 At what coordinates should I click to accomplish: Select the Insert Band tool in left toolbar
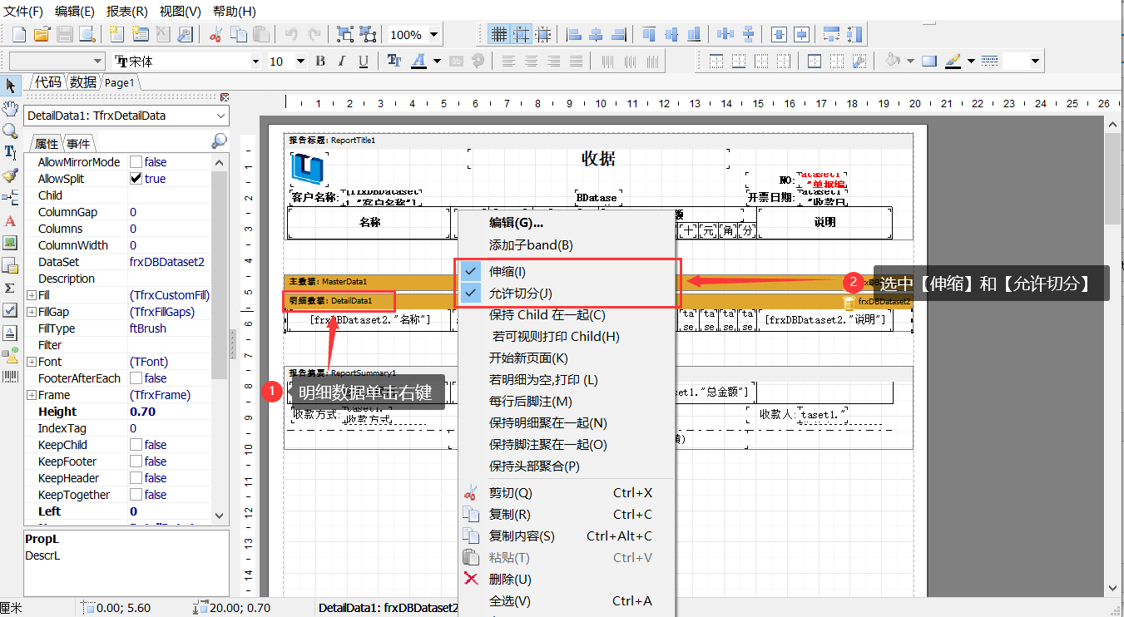11,198
